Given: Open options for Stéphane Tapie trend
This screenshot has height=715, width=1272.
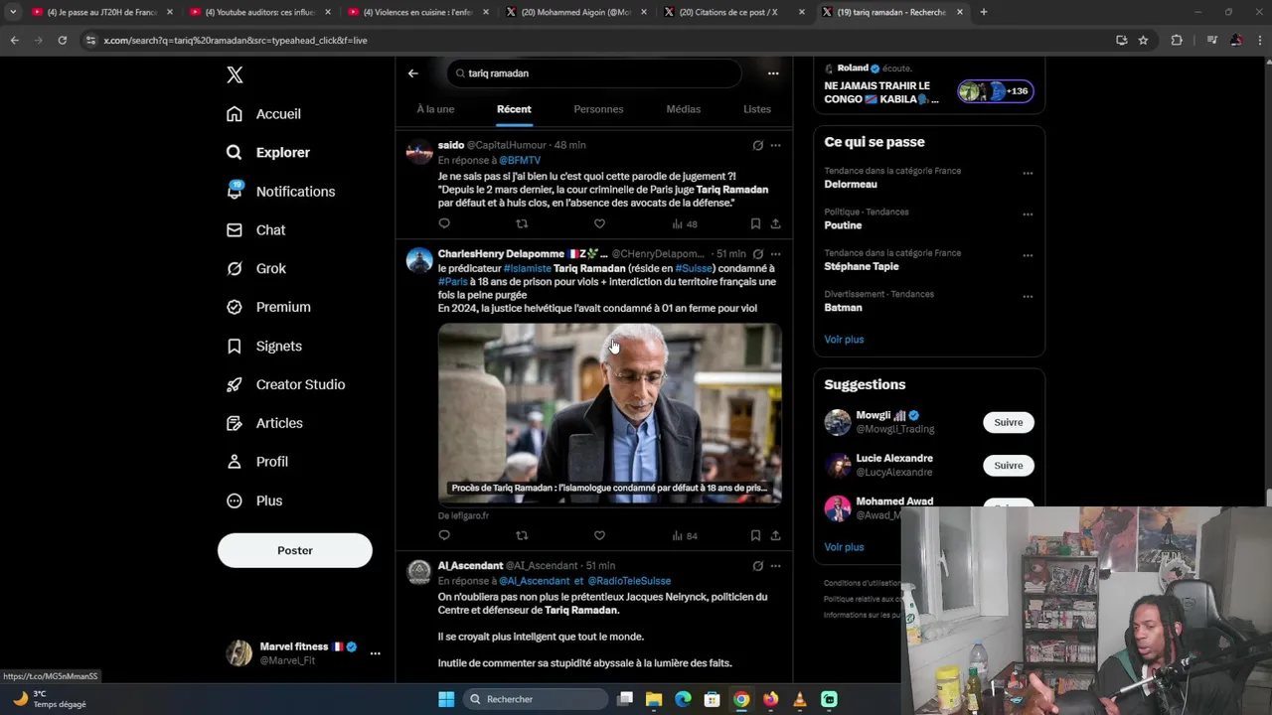Looking at the screenshot, I should [x=1028, y=255].
